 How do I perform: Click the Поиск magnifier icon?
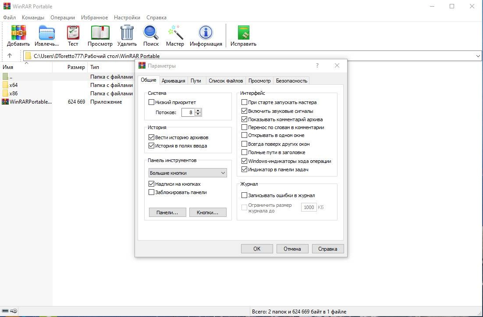point(151,32)
